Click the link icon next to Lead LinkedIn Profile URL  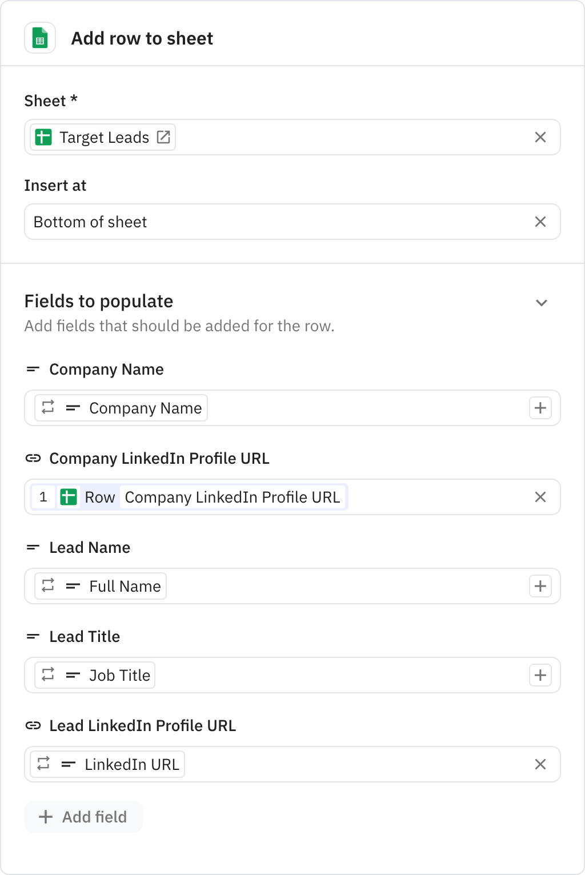coord(33,725)
